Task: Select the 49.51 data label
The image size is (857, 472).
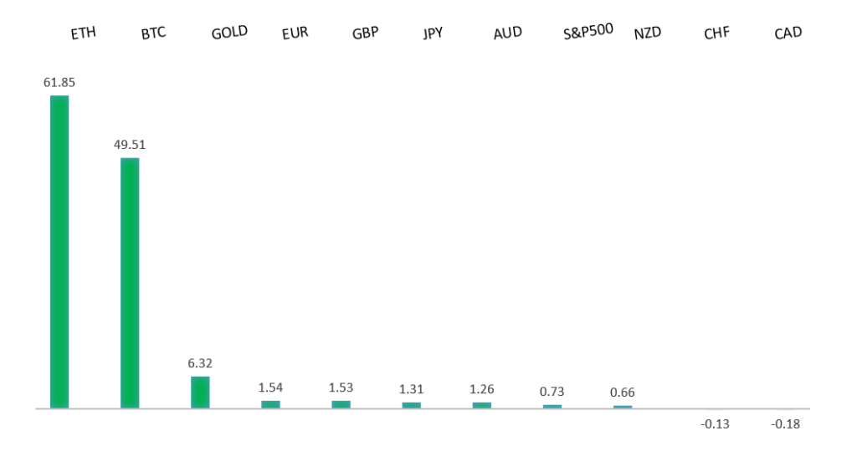Action: (x=130, y=145)
